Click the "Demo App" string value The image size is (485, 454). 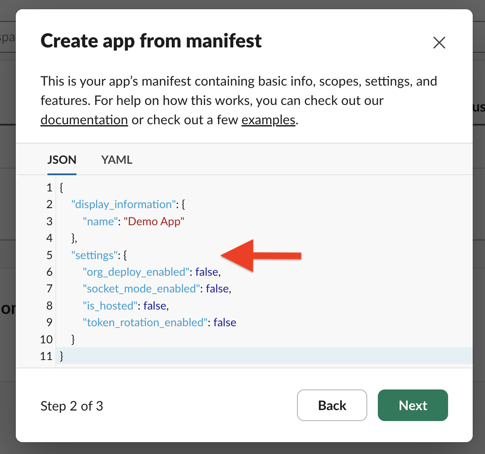tap(154, 221)
